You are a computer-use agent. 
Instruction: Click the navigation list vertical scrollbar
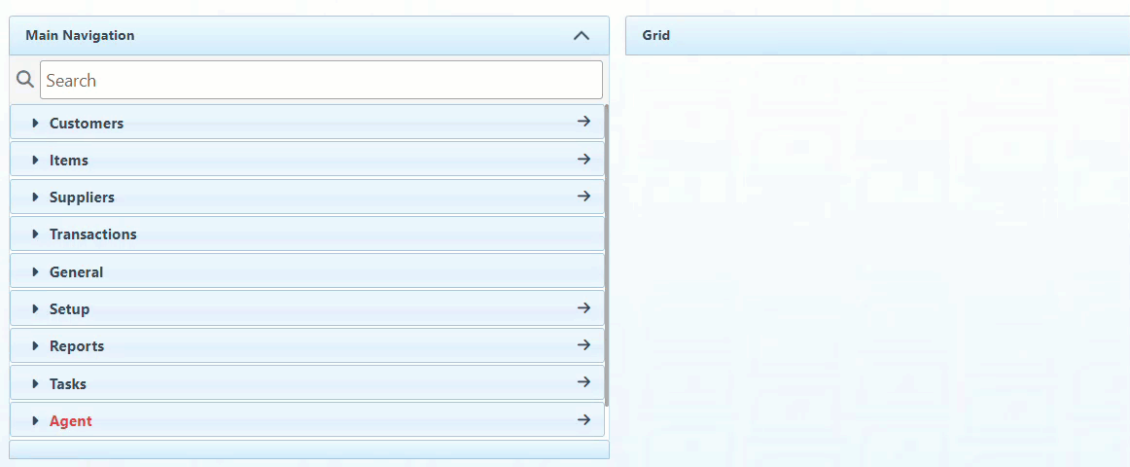click(607, 253)
